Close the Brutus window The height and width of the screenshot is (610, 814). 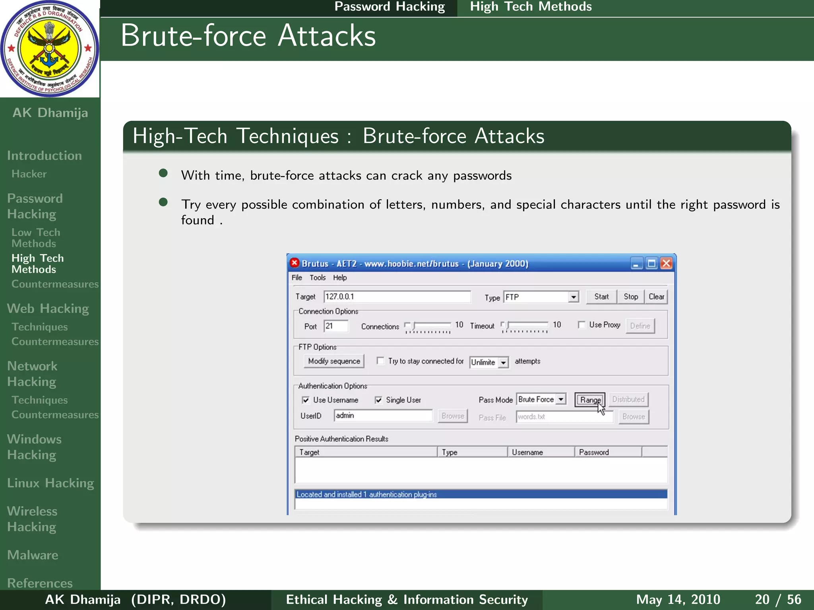pos(667,264)
